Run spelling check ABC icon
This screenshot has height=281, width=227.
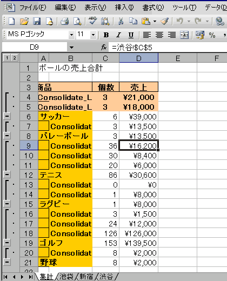coord(92,21)
